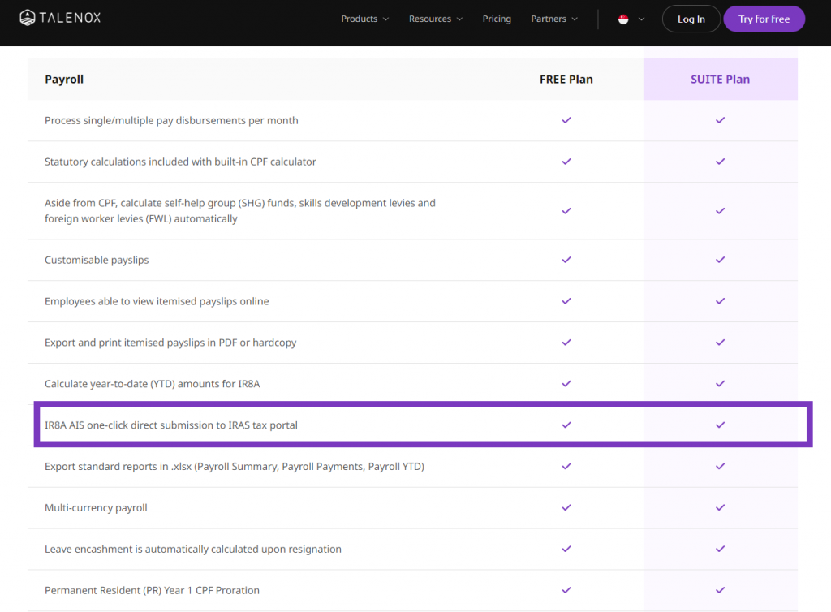The height and width of the screenshot is (612, 831).
Task: Click FREE Plan checkmark for export payslips in PDF
Action: (x=566, y=343)
